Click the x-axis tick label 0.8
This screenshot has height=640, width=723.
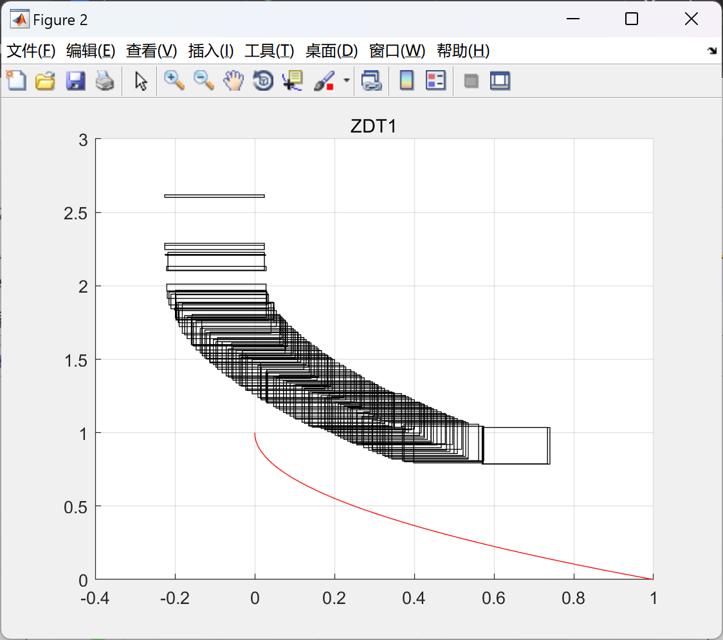click(x=573, y=598)
